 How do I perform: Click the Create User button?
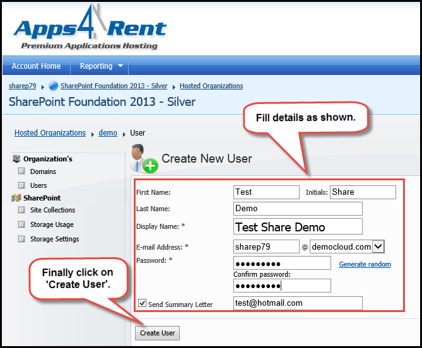click(x=158, y=333)
